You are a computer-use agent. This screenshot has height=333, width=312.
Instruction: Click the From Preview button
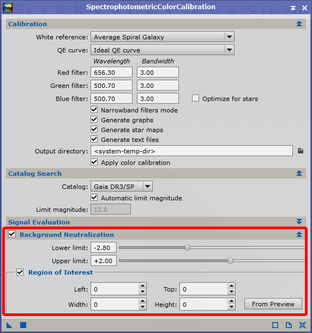[x=273, y=304]
